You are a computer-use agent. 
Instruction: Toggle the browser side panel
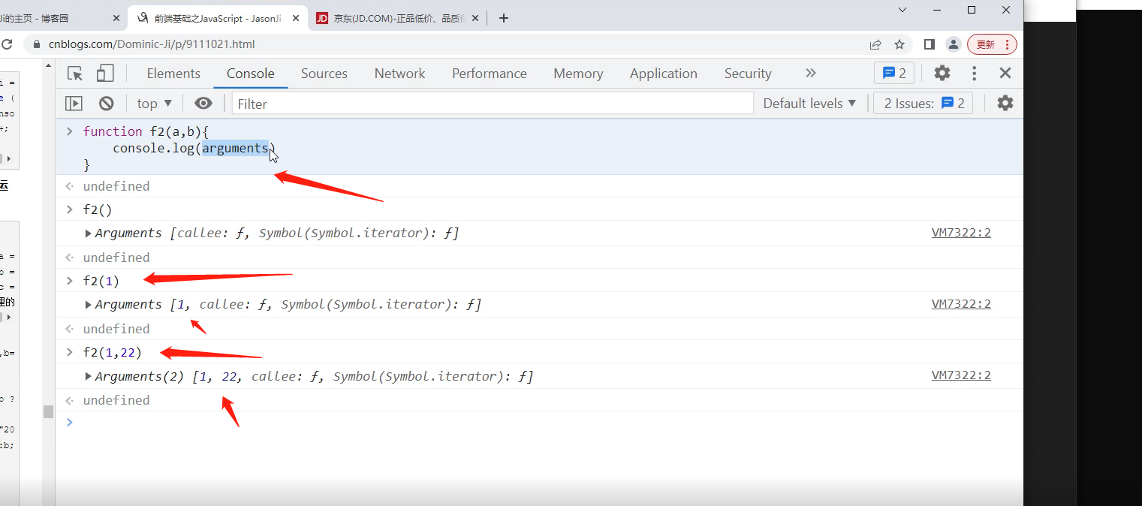[930, 44]
